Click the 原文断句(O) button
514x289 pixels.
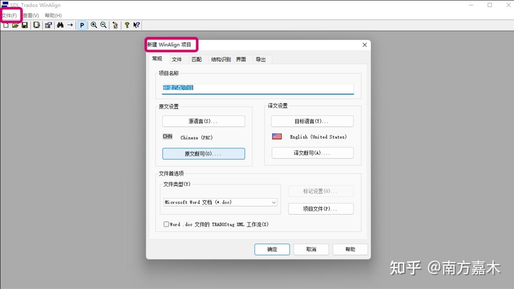tap(204, 154)
